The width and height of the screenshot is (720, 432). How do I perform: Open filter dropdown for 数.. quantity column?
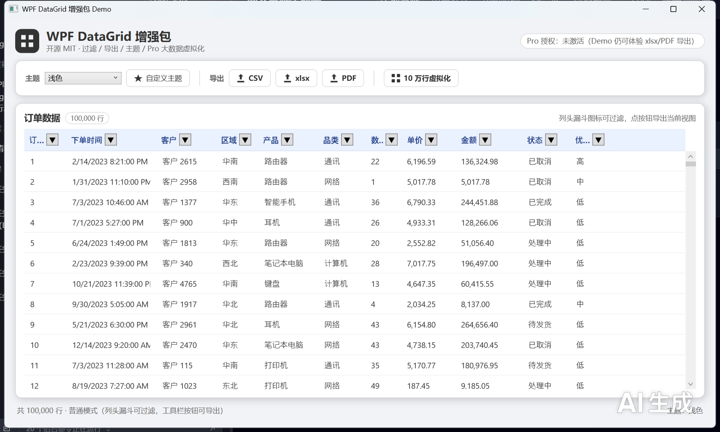tap(392, 140)
